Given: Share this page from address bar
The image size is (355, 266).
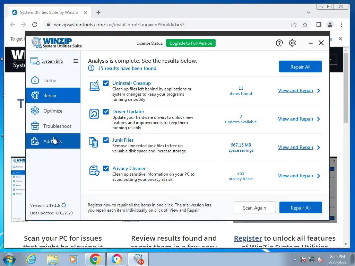Looking at the screenshot, I should tap(294, 25).
